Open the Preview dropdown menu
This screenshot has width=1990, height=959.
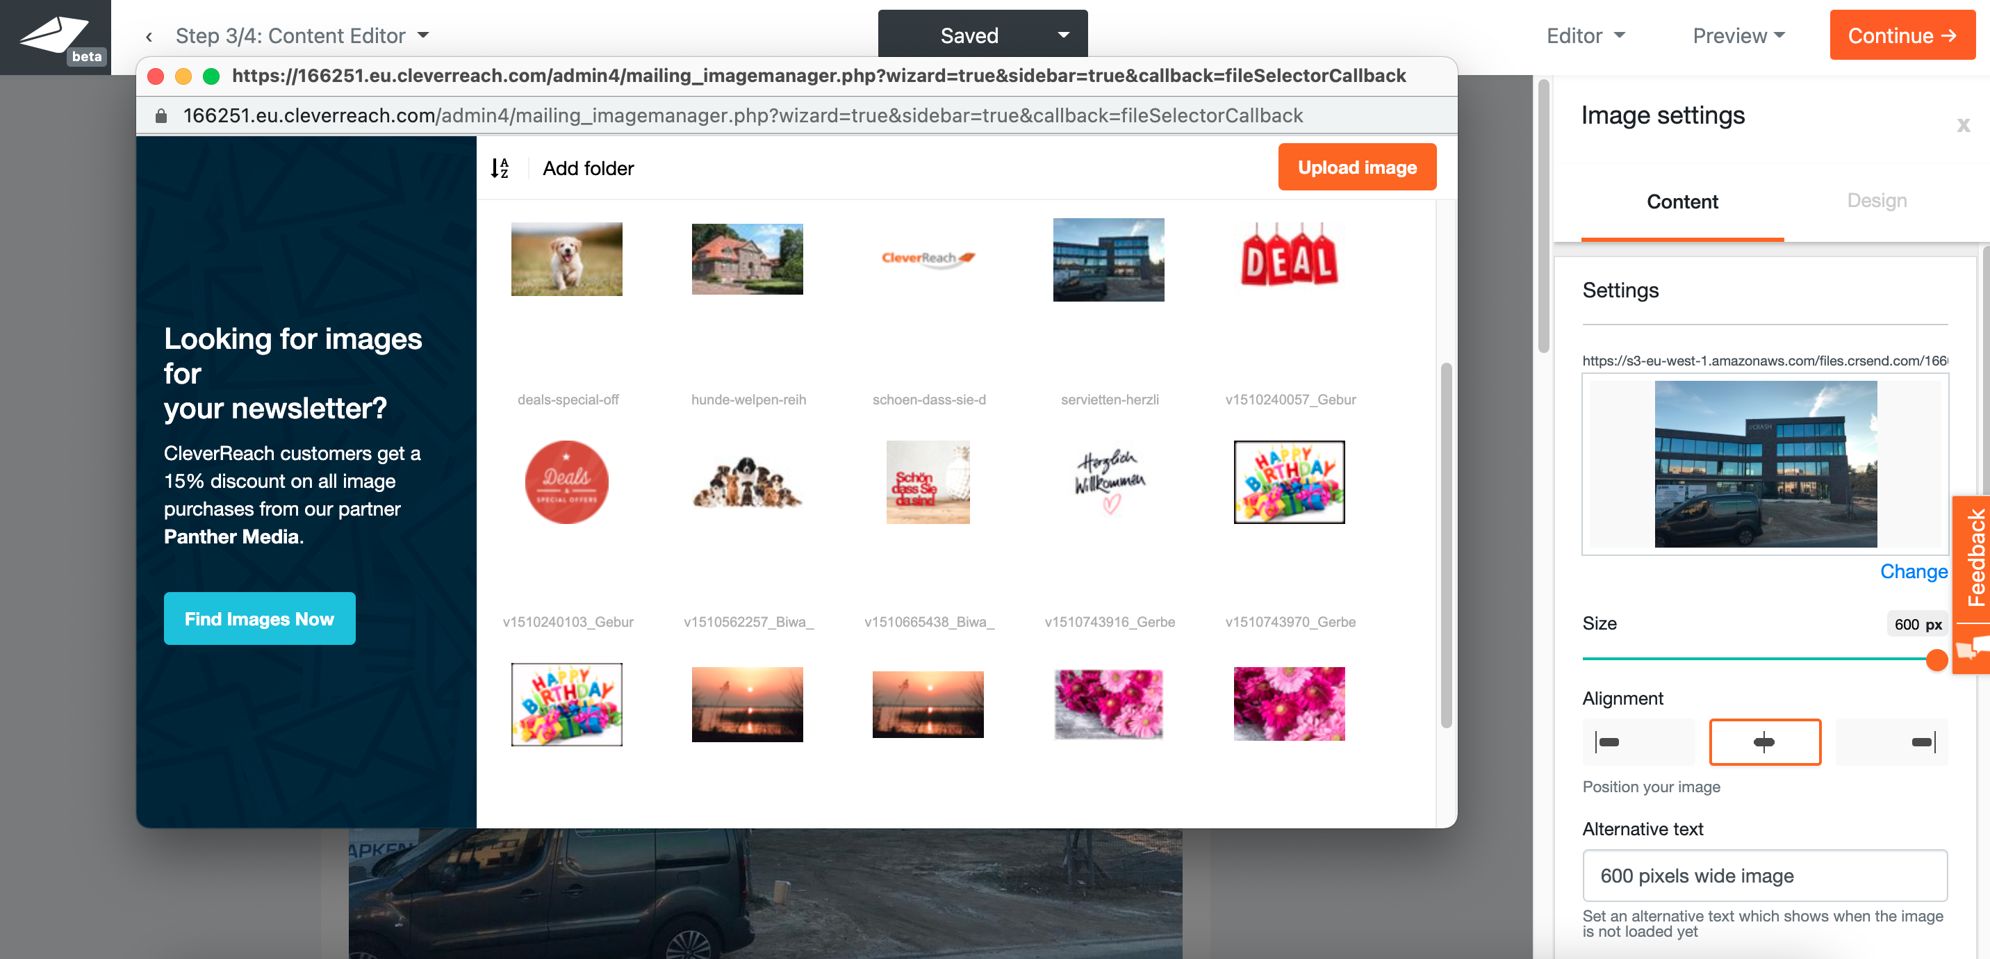pyautogui.click(x=1738, y=35)
